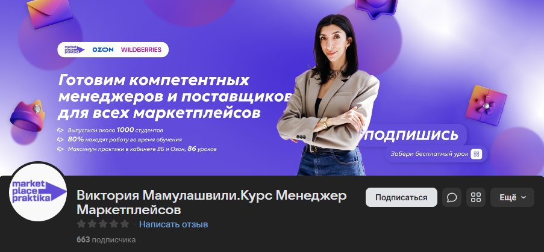This screenshot has height=252, width=544.
Task: Open the message chat bubble icon
Action: (451, 197)
